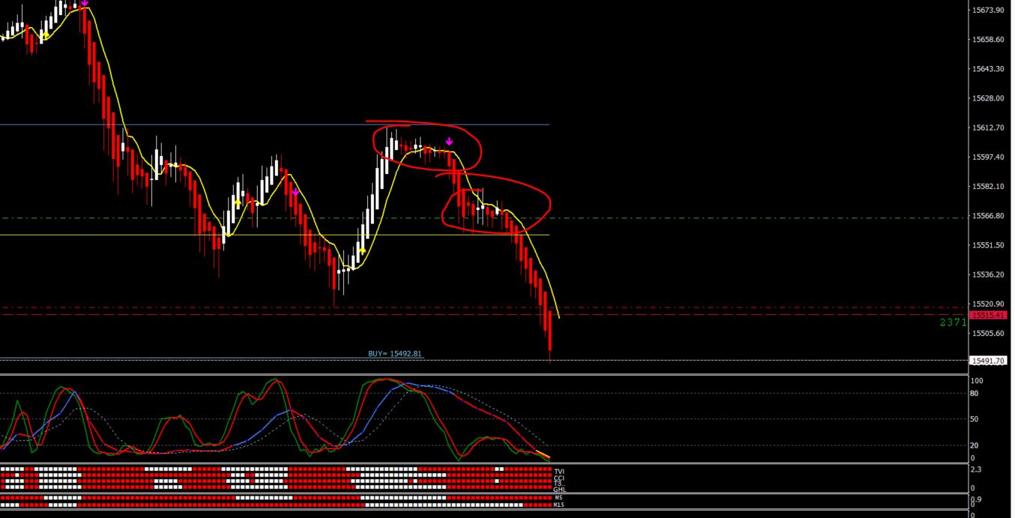The height and width of the screenshot is (518, 1015).
Task: Click the yellow arrow near 15570 swing
Action: 238,202
